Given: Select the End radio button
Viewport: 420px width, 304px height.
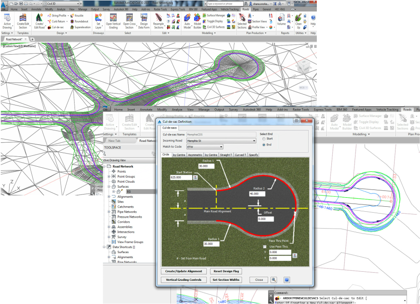Looking at the screenshot, I should [x=264, y=145].
